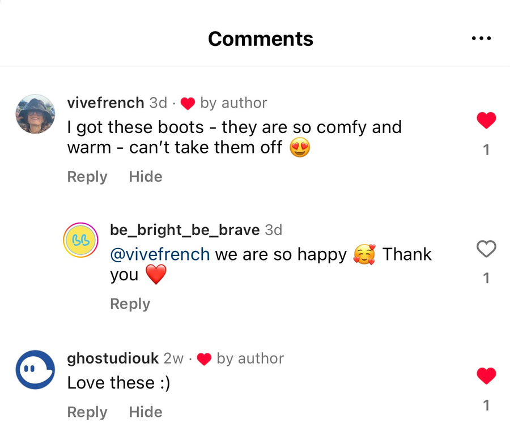Hide vivefrench's comment
The height and width of the screenshot is (444, 510).
[146, 177]
